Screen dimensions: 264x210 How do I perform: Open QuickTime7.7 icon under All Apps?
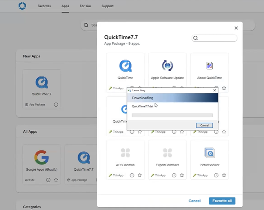pos(84,158)
